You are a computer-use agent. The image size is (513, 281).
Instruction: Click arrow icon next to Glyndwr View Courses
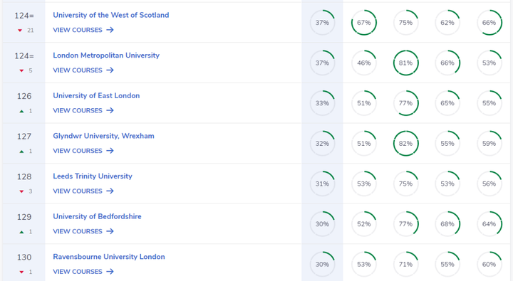[110, 151]
